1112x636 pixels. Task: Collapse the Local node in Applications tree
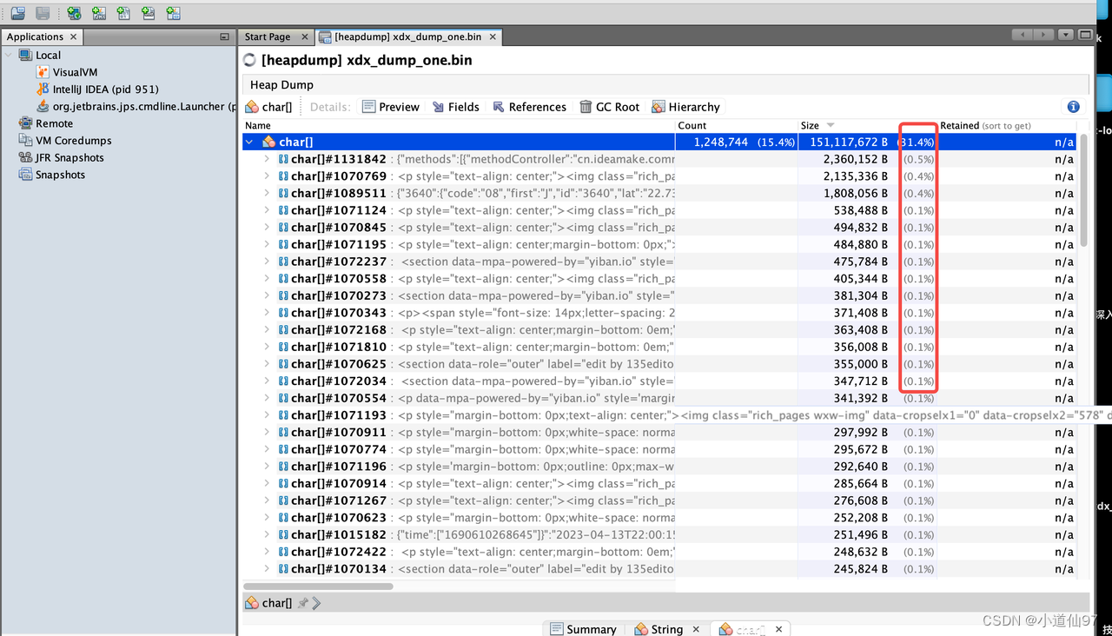coord(10,55)
